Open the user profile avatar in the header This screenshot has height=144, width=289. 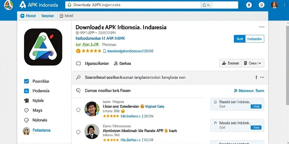274,5
